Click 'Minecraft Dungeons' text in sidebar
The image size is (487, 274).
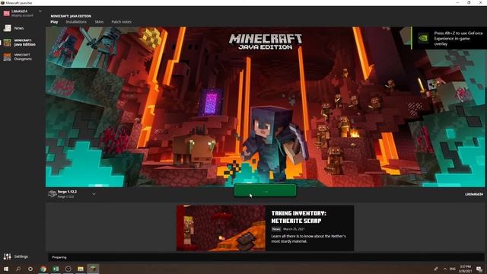pos(23,57)
